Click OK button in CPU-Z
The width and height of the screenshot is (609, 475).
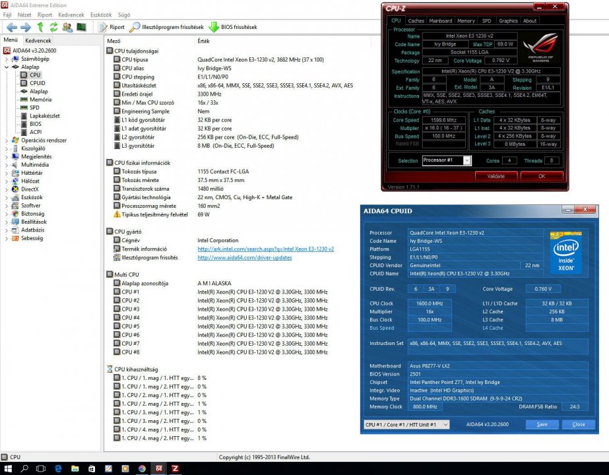[542, 176]
